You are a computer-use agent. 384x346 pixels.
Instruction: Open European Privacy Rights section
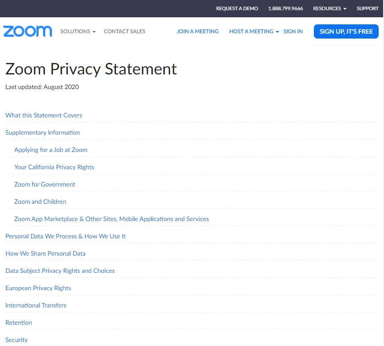(38, 288)
